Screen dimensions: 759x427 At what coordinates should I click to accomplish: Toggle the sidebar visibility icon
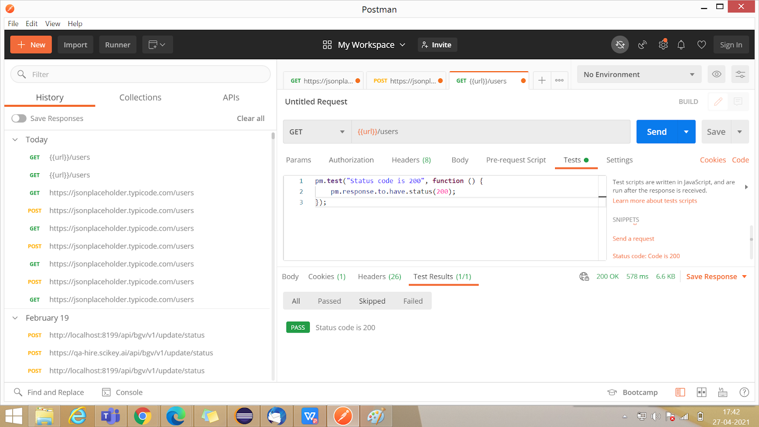tap(680, 392)
